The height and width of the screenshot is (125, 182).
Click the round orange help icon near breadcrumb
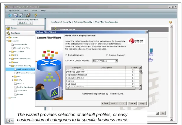(x=170, y=22)
